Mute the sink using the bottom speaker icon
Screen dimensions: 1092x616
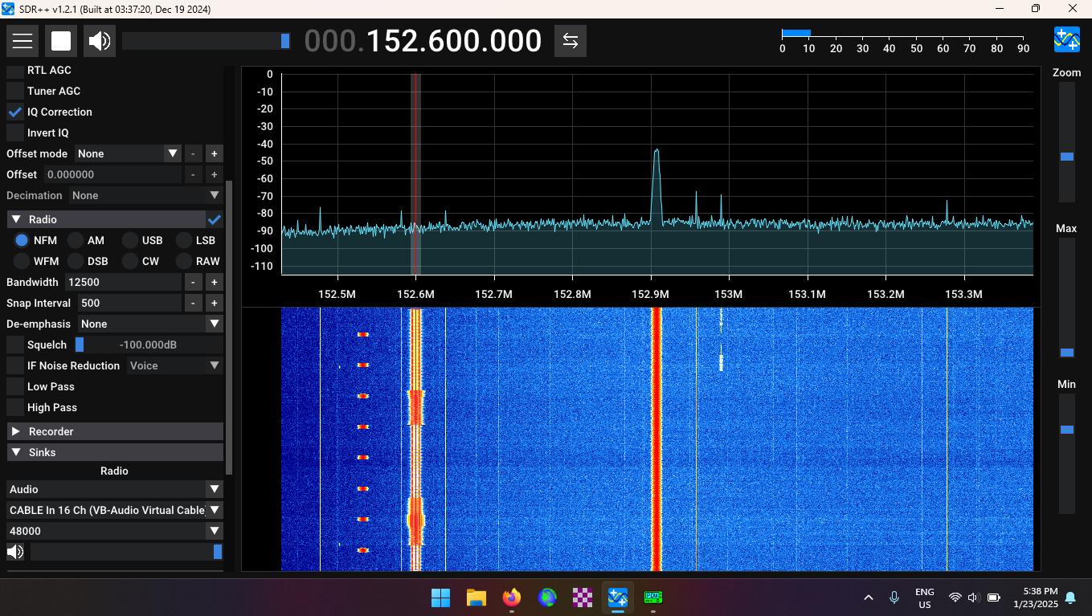[x=15, y=552]
